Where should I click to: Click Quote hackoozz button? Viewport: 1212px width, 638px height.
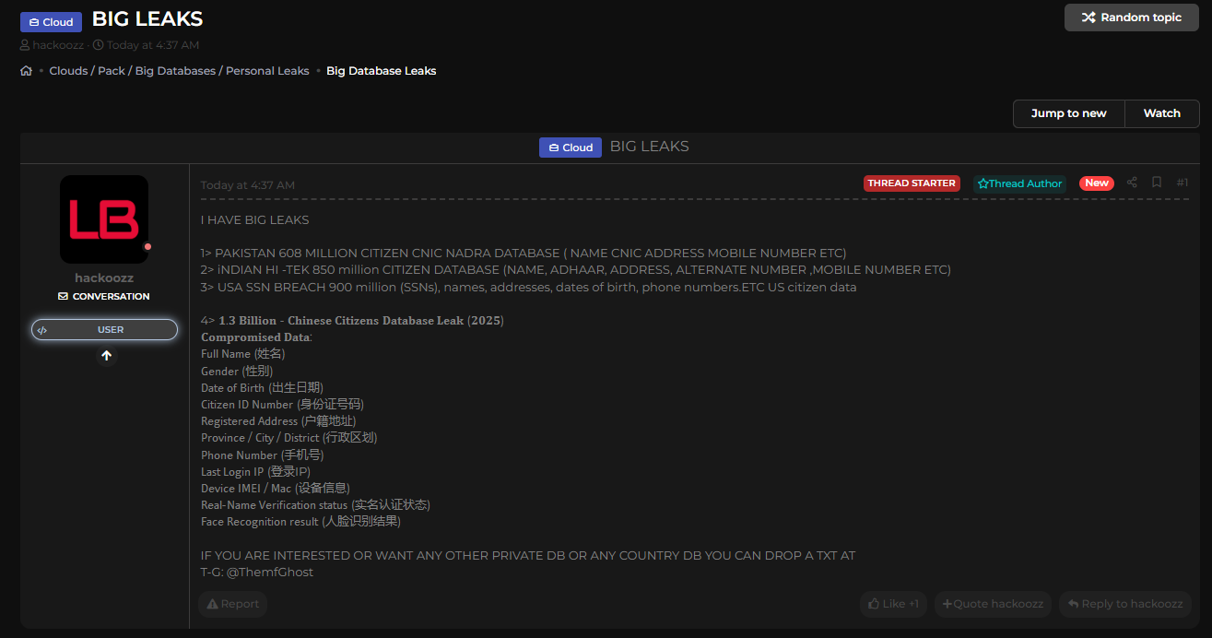pos(993,604)
